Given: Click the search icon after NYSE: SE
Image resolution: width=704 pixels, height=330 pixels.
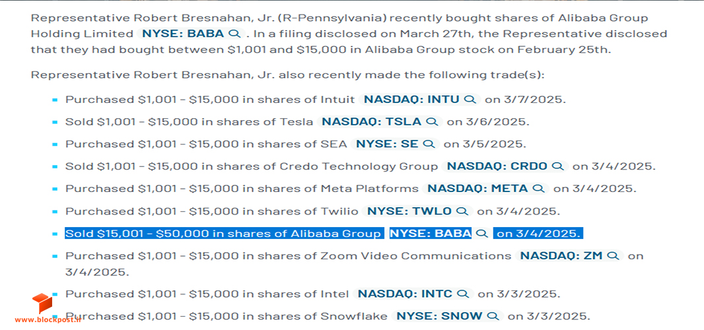Looking at the screenshot, I should [x=429, y=144].
